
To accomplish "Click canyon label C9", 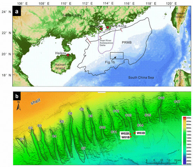I will coord(90,116).
